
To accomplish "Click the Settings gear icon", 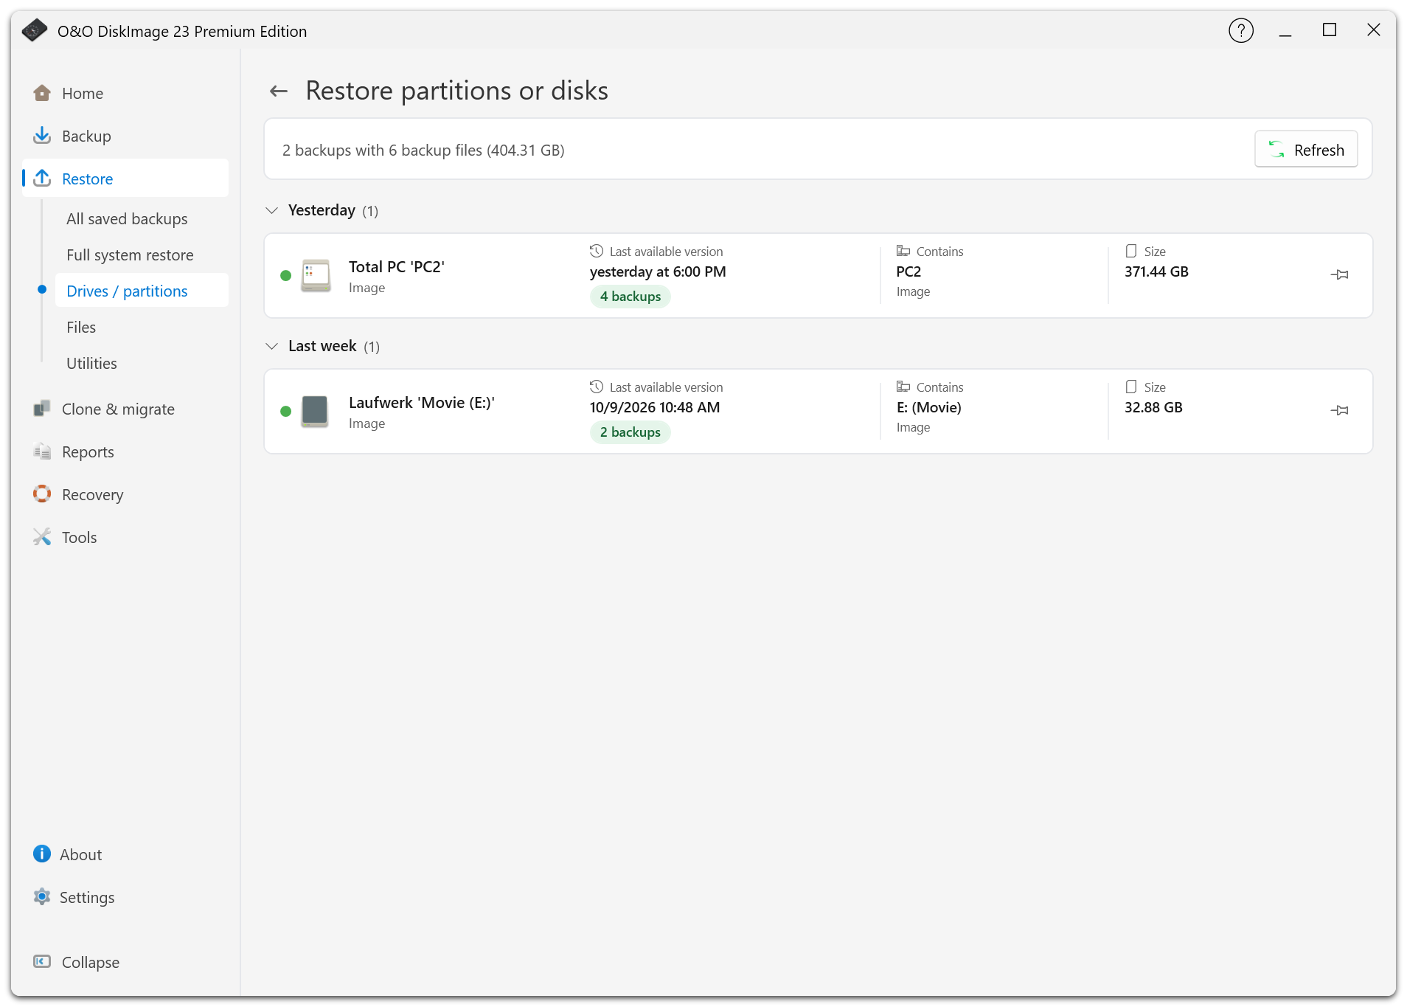I will tap(42, 897).
